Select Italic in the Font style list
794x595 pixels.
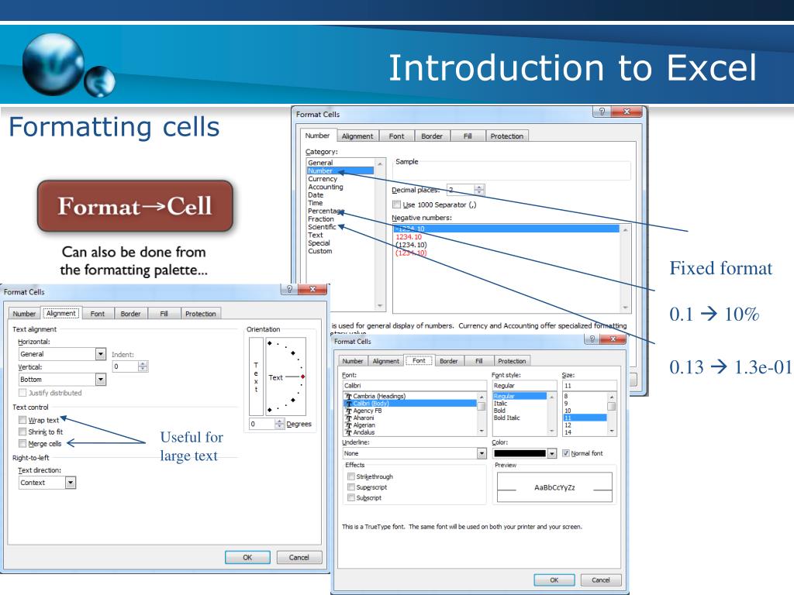tap(500, 403)
